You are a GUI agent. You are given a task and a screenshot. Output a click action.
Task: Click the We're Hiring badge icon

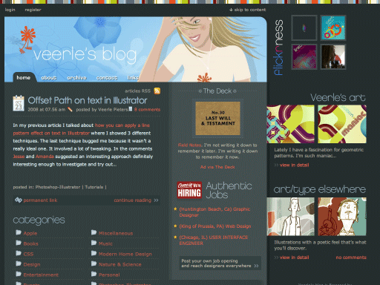[189, 190]
